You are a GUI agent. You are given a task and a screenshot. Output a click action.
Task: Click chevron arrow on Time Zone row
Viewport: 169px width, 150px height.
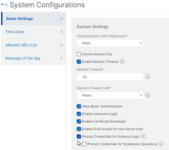tap(62, 32)
